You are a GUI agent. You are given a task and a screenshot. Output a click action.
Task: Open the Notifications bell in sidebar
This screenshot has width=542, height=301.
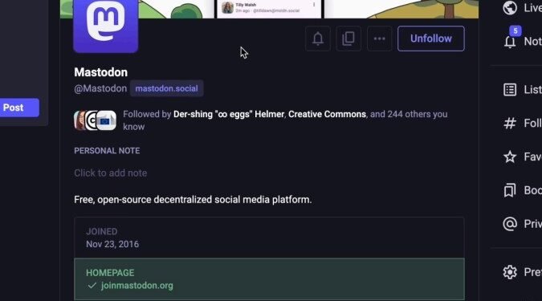510,42
